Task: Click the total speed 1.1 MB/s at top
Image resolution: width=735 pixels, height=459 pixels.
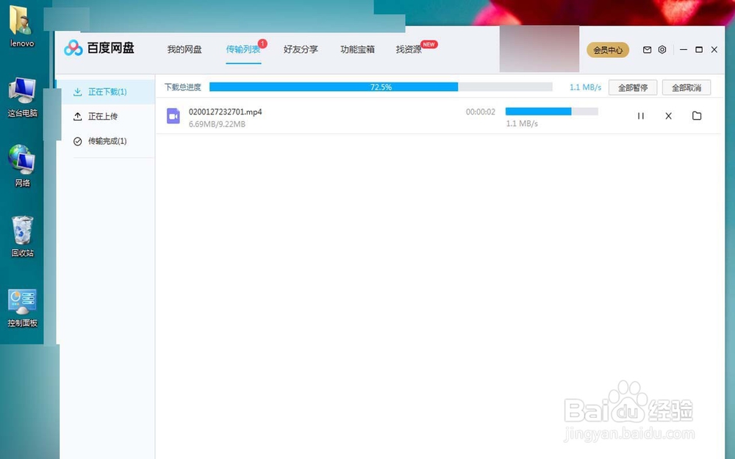Action: coord(585,87)
